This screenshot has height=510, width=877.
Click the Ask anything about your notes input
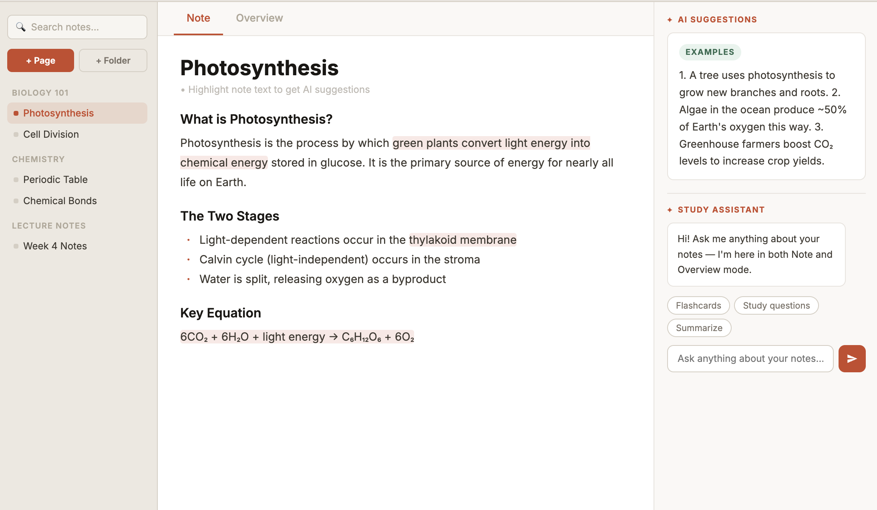pyautogui.click(x=750, y=359)
